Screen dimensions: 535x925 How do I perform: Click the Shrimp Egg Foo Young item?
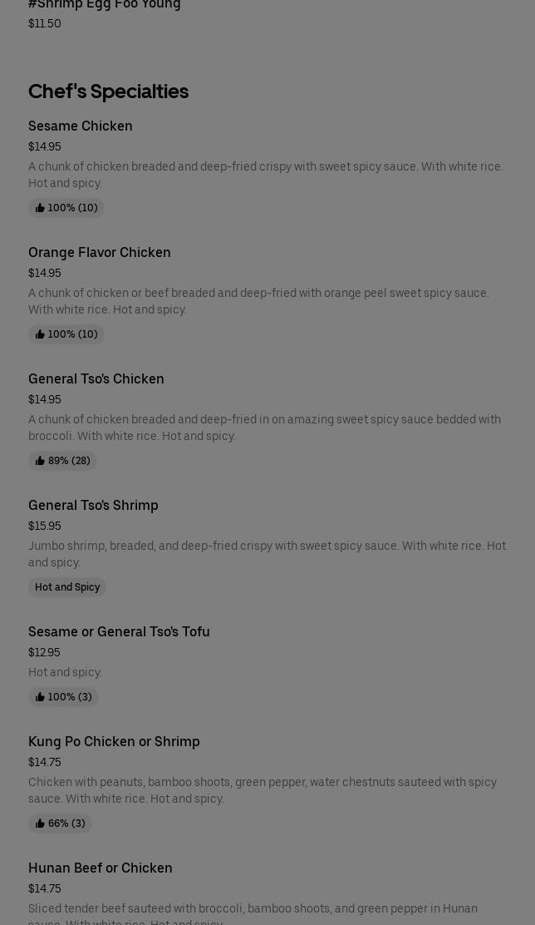[x=105, y=5]
